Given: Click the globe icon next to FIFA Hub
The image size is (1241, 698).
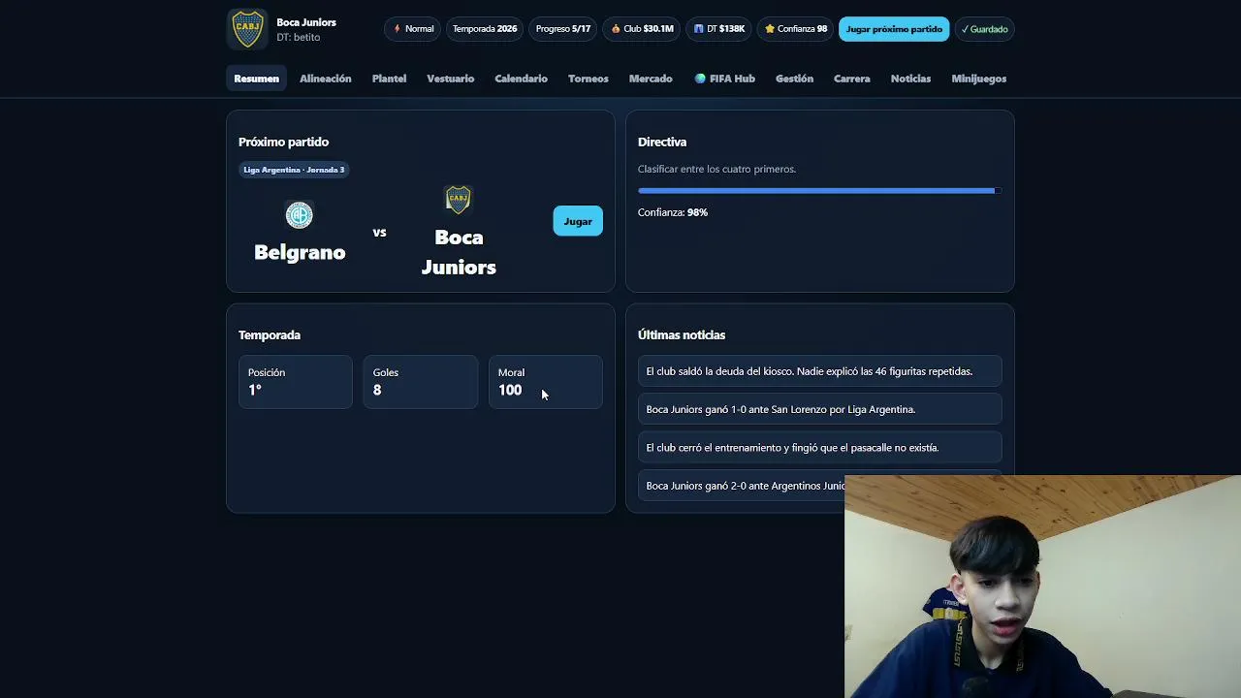Looking at the screenshot, I should pos(700,79).
